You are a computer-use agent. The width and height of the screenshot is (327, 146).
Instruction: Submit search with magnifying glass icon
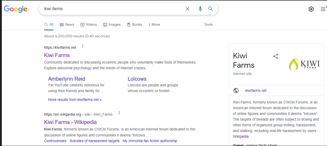210,9
